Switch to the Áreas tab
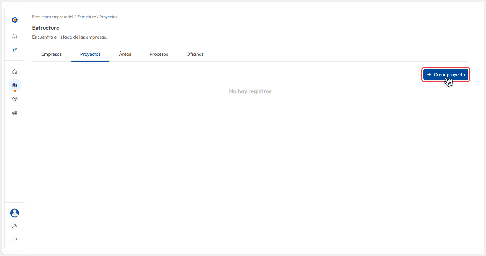This screenshot has width=486, height=256. (125, 54)
